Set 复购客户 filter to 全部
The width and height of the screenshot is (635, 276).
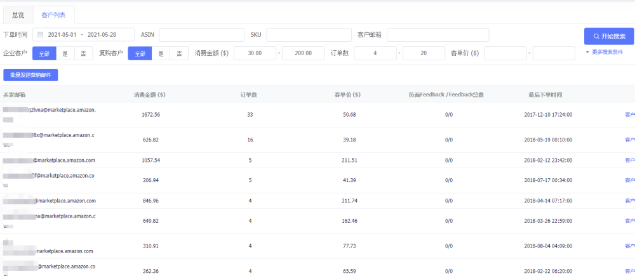click(140, 54)
